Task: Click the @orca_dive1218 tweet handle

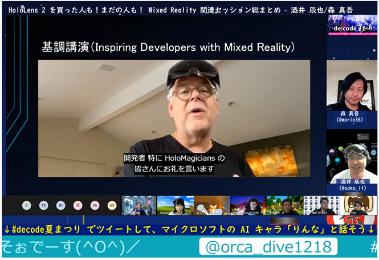Action: (x=268, y=246)
